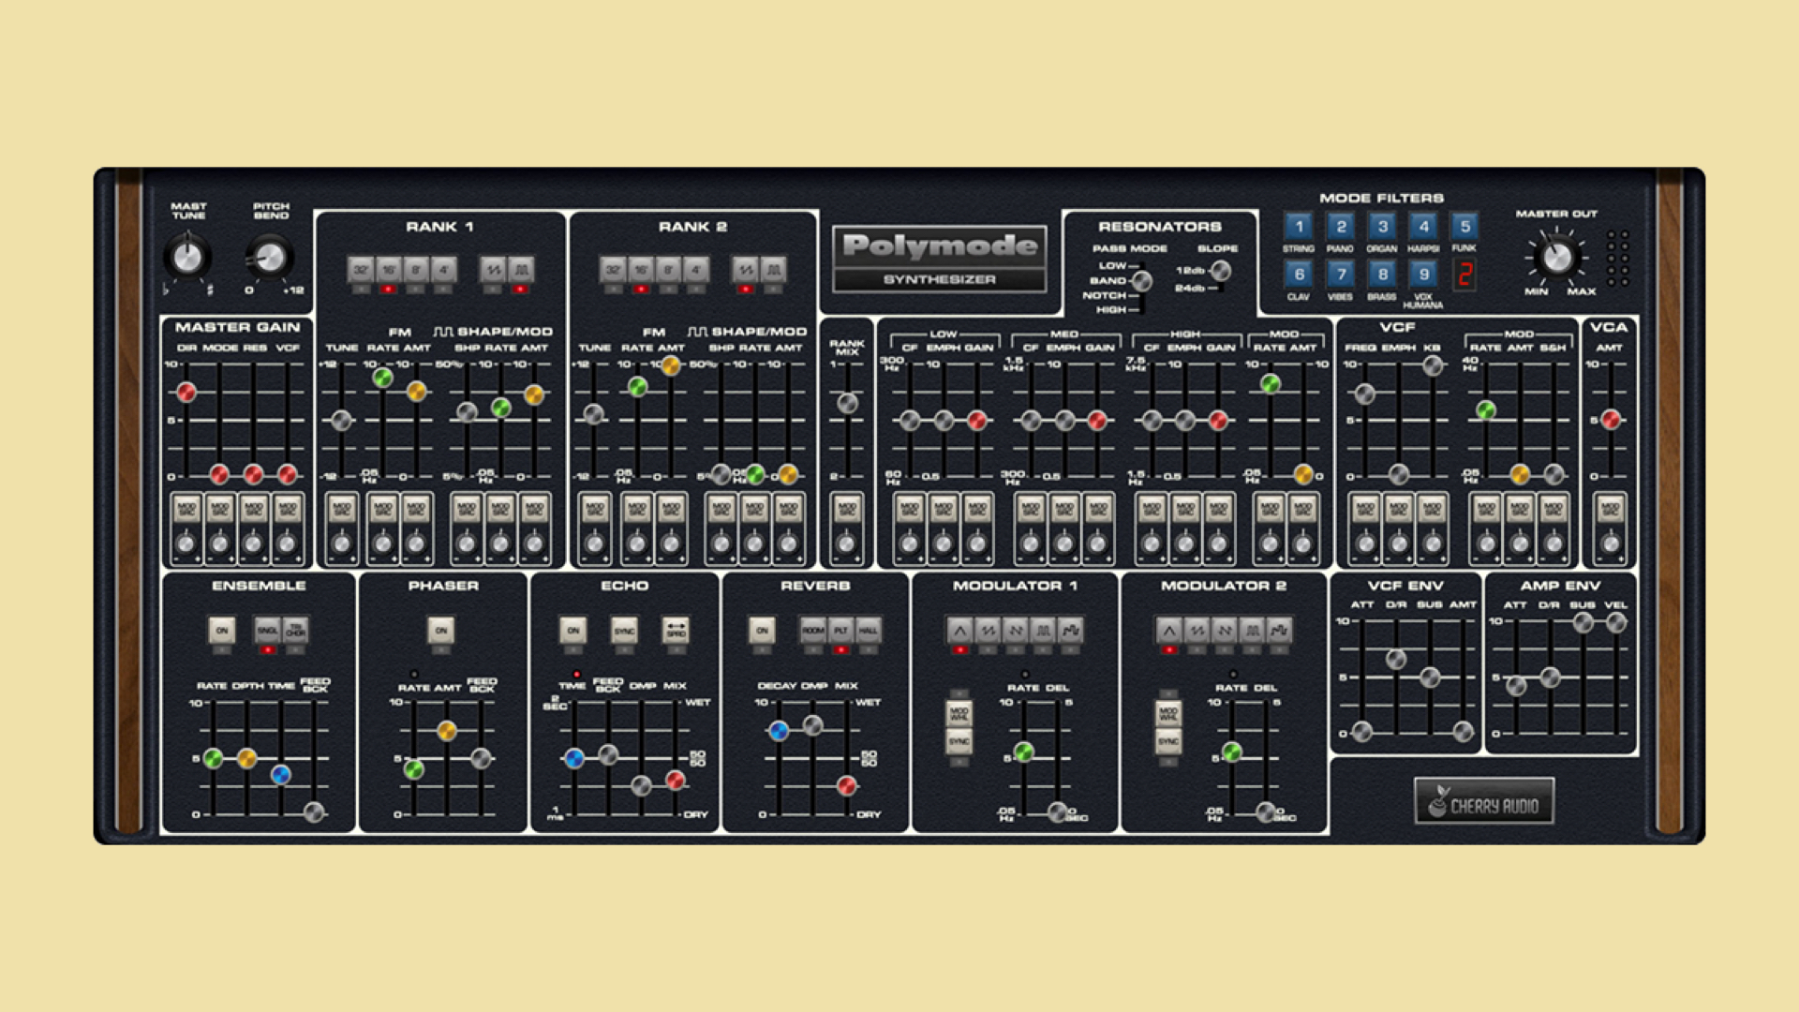Select Rank 1 pulse waveform button

(521, 270)
